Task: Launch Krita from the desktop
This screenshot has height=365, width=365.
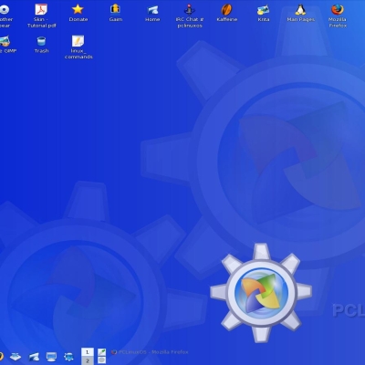Action: click(263, 10)
